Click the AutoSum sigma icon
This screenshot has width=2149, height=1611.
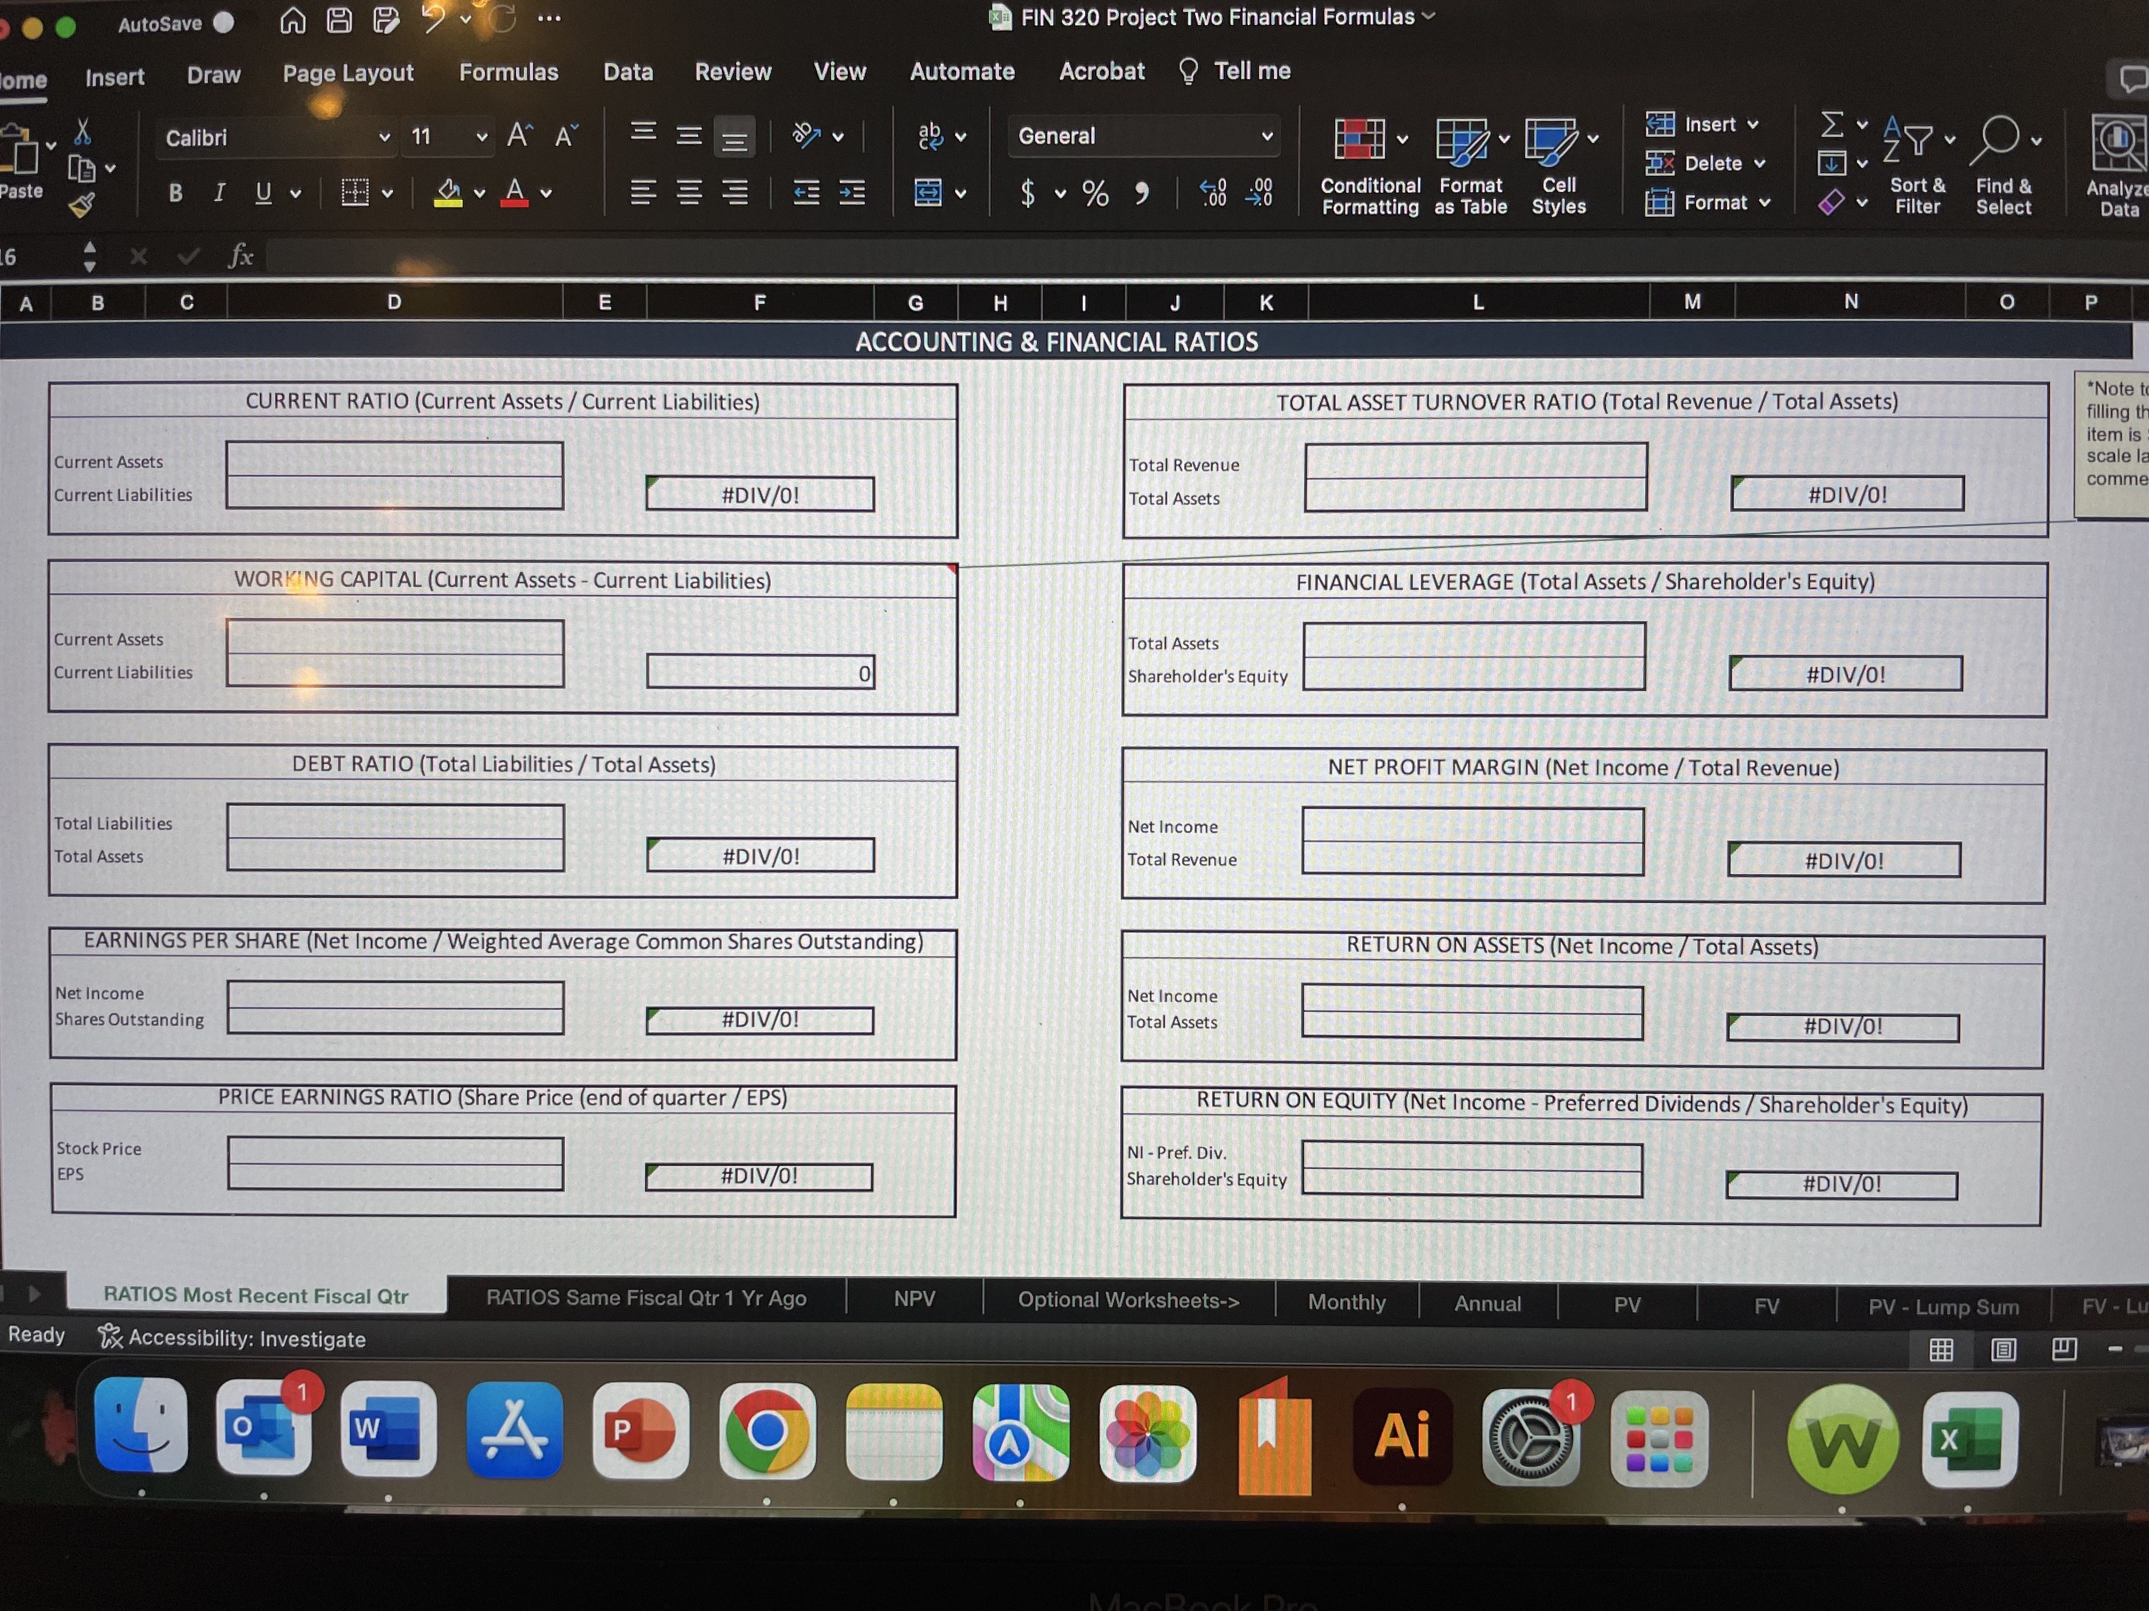point(1831,124)
